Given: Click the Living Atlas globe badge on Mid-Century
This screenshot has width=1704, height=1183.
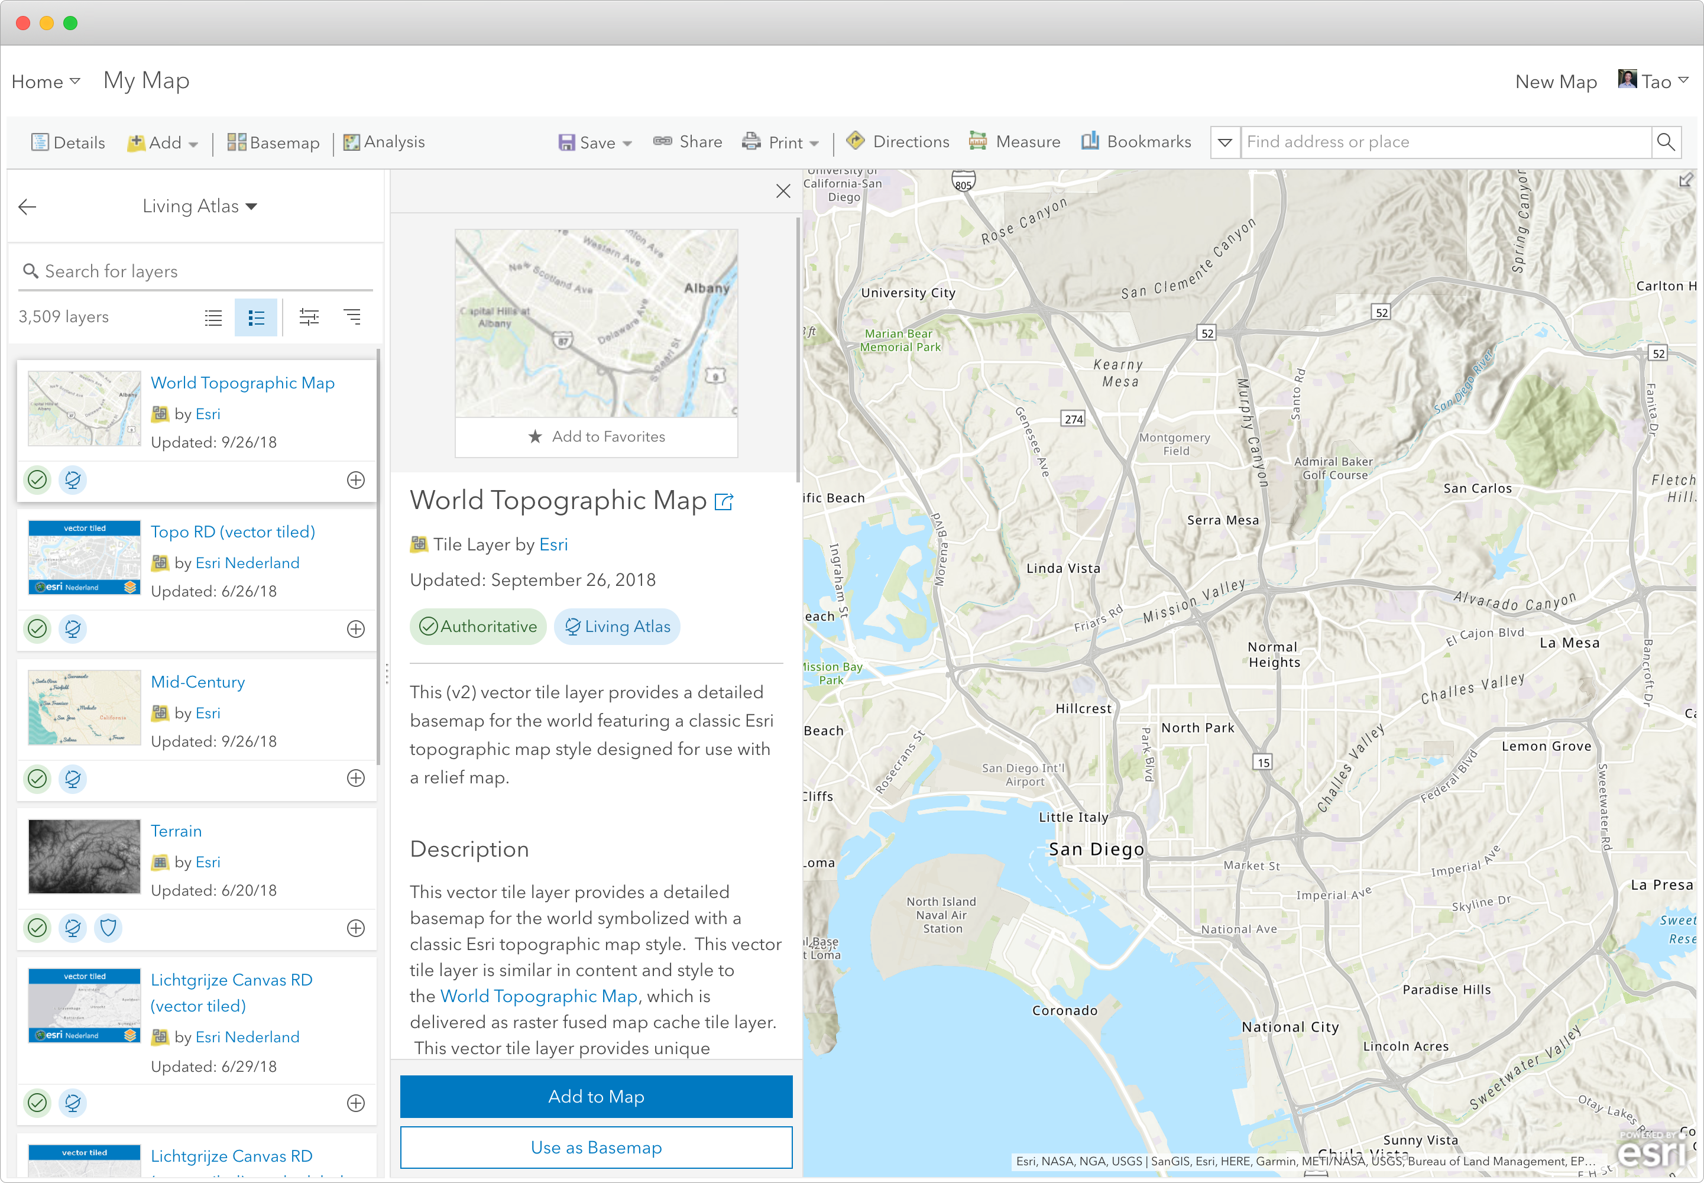Looking at the screenshot, I should 73,779.
